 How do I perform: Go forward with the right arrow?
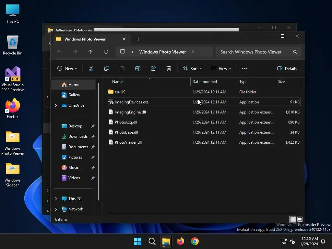[x=75, y=52]
